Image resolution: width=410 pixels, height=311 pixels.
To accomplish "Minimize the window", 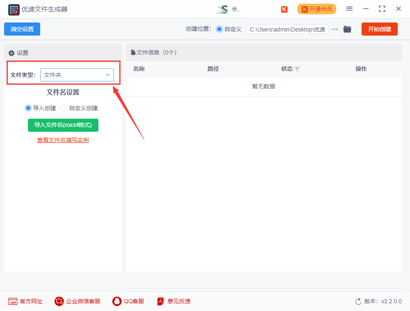I will click(366, 9).
